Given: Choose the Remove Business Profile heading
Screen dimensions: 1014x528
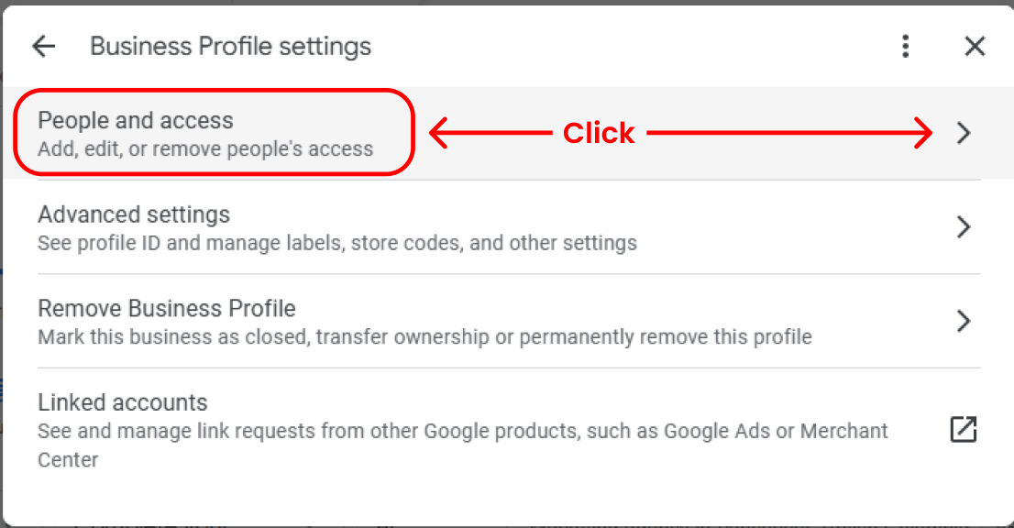Looking at the screenshot, I should pyautogui.click(x=167, y=308).
